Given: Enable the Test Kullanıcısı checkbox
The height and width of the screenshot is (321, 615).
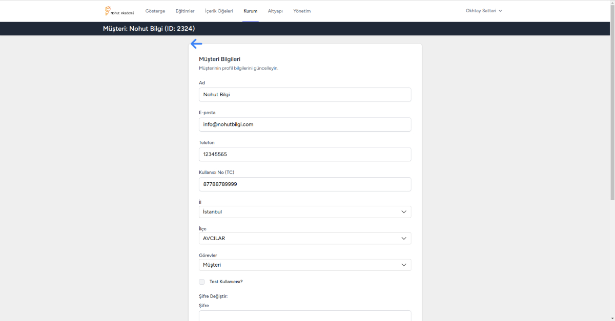Looking at the screenshot, I should pos(202,282).
